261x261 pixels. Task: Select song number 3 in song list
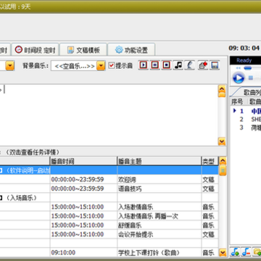click(x=246, y=128)
